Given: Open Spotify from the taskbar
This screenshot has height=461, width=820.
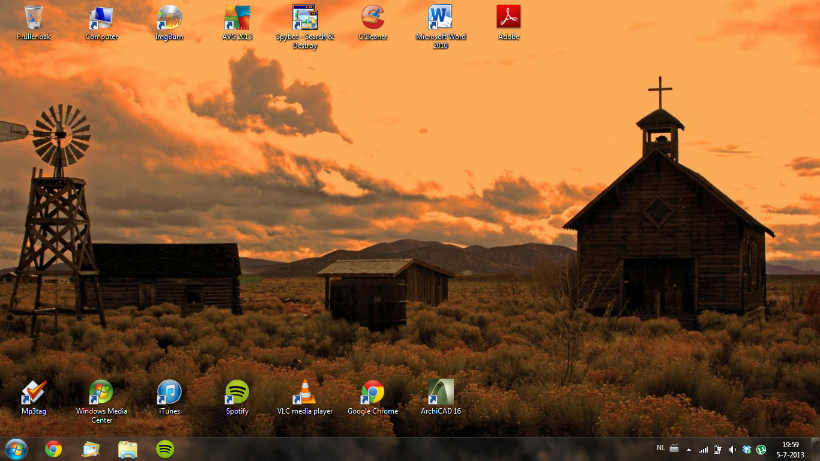Looking at the screenshot, I should click(x=165, y=449).
